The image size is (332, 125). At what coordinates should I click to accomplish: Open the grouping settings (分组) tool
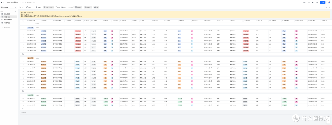49,7
